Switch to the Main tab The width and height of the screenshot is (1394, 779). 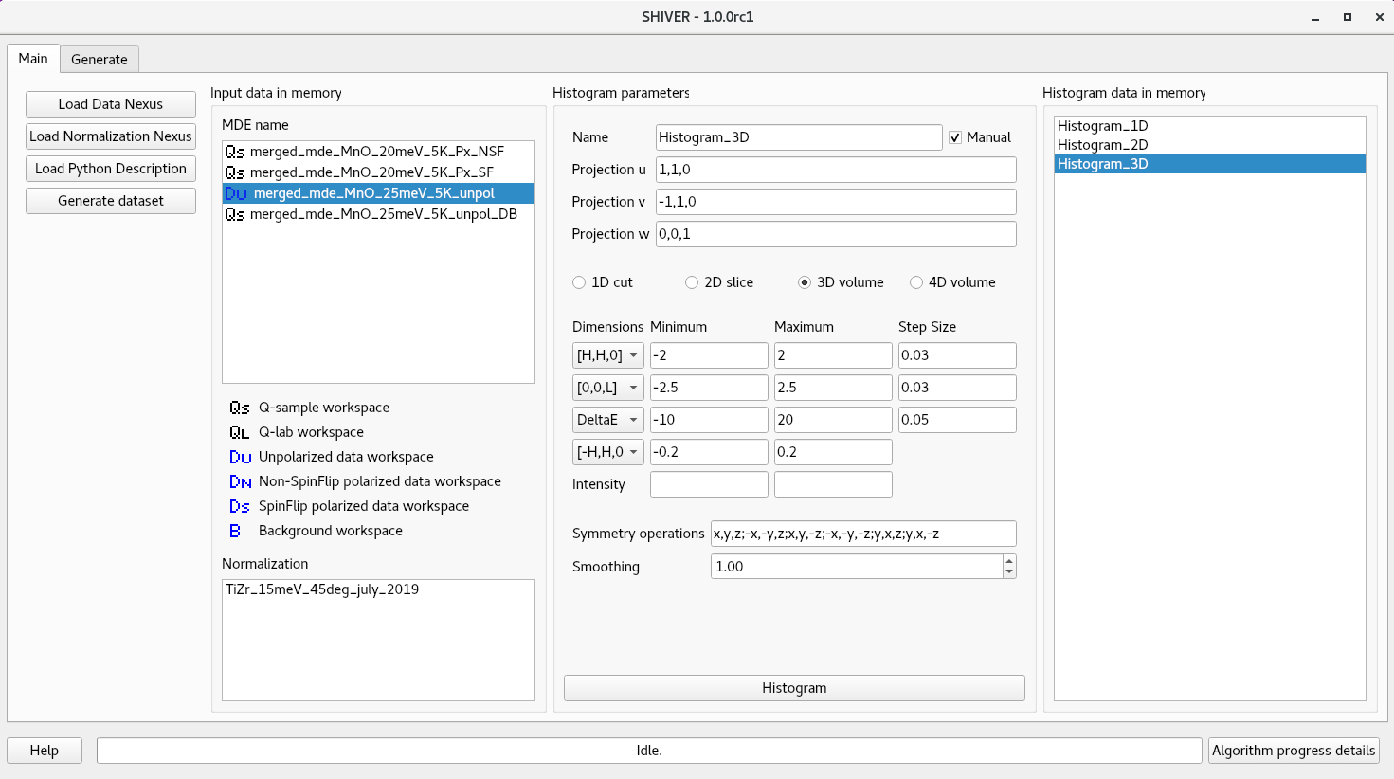coord(33,58)
